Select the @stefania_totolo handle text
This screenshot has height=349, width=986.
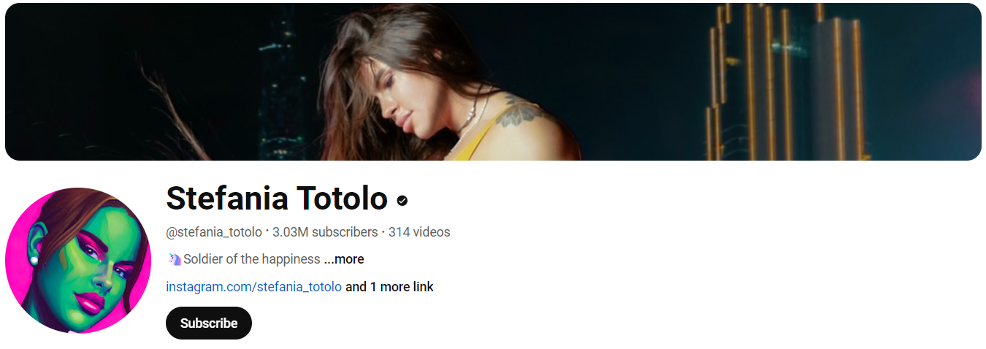coord(214,232)
